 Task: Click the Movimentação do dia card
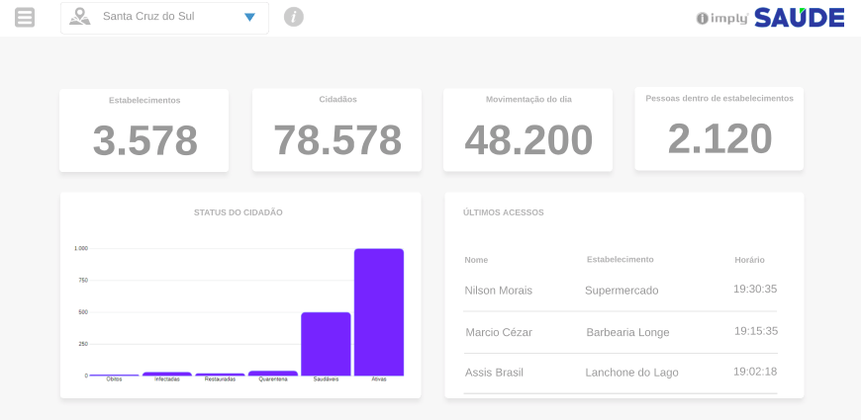pyautogui.click(x=528, y=130)
